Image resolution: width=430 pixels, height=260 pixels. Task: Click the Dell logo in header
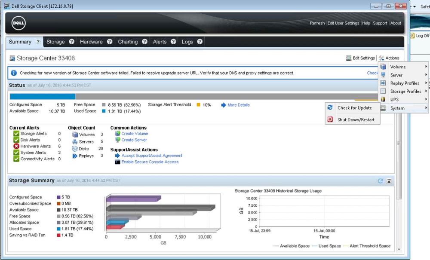[18, 23]
